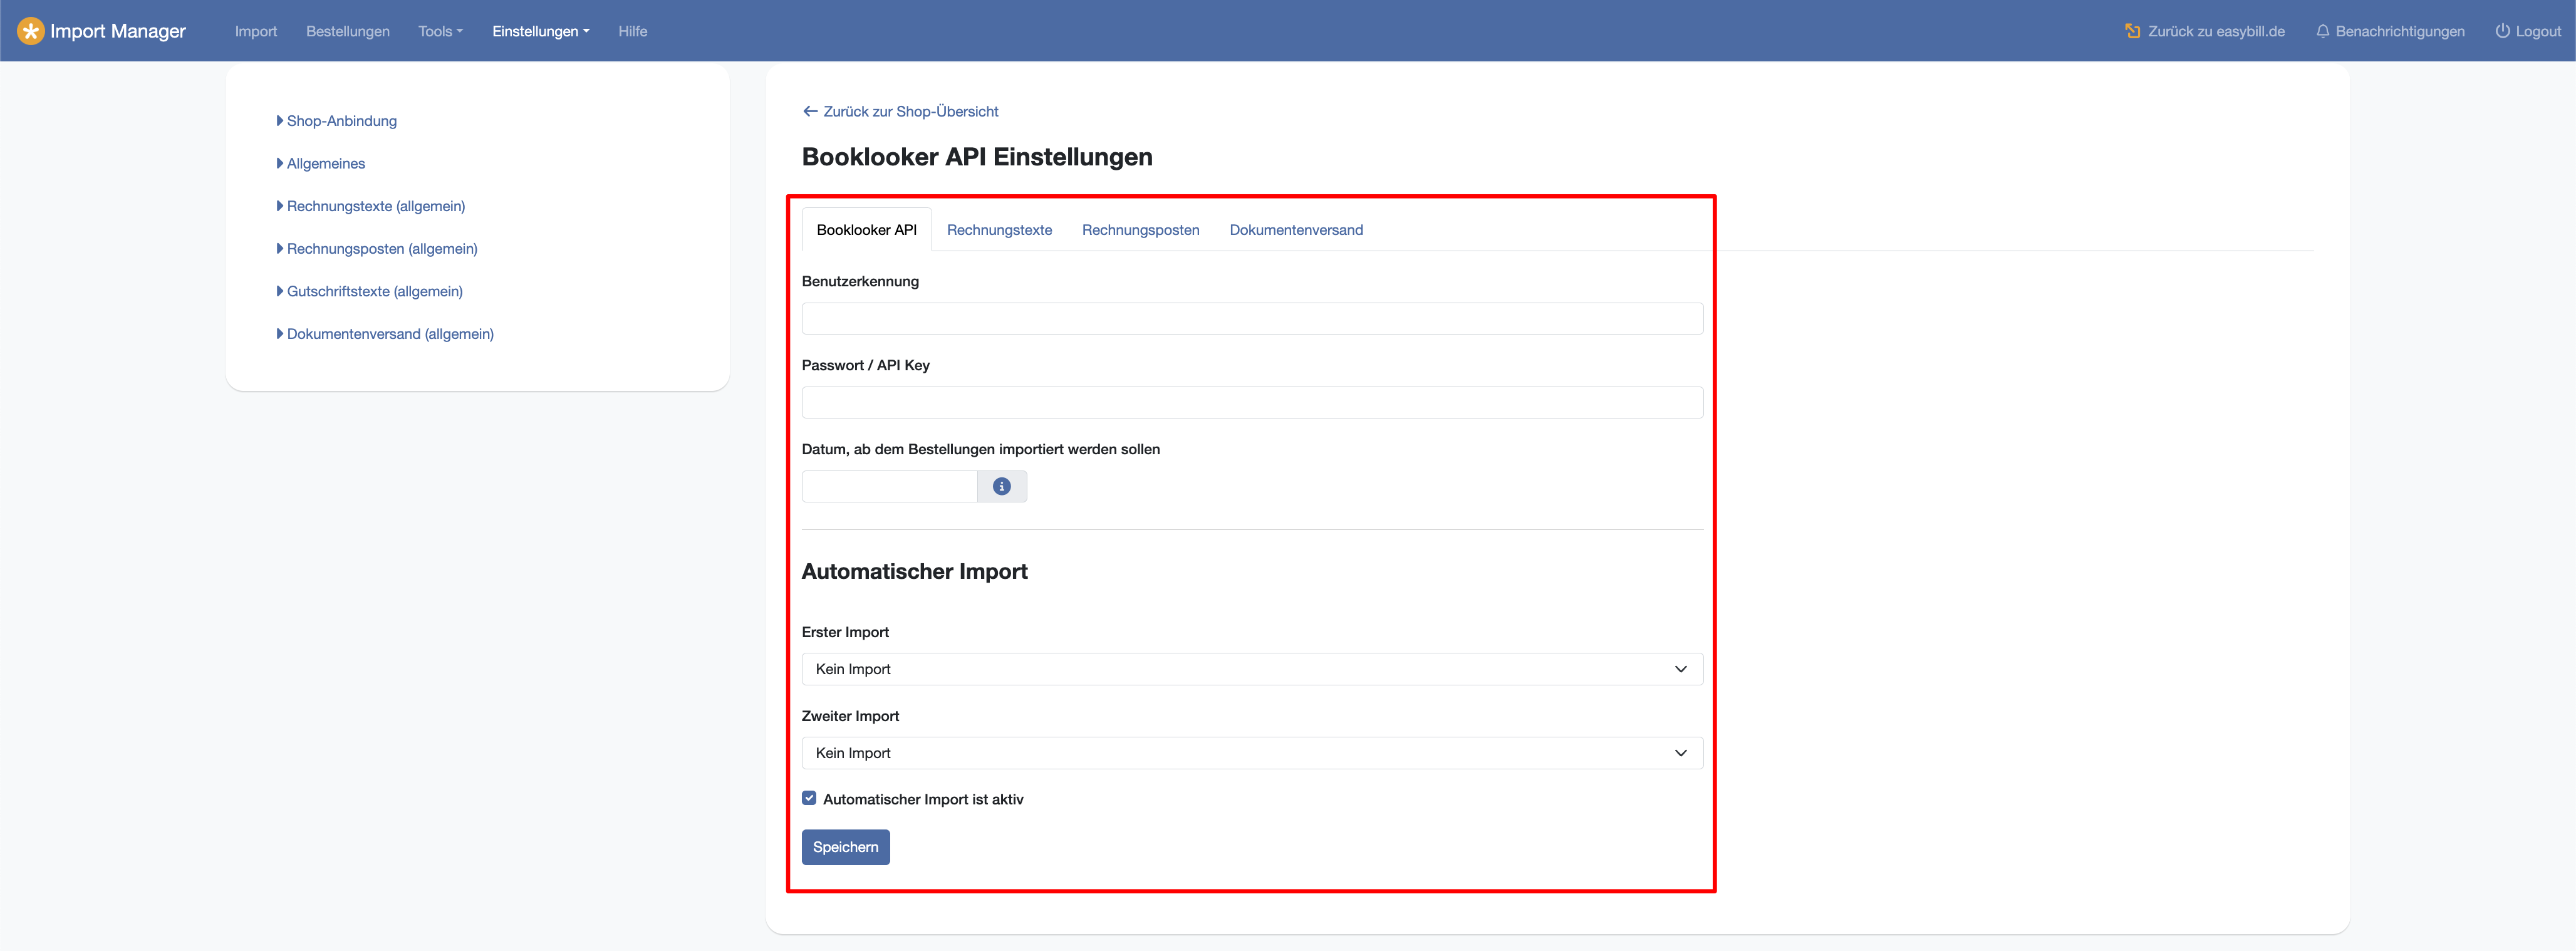Click the Speichern button
Image resolution: width=2576 pixels, height=951 pixels.
pyautogui.click(x=845, y=847)
